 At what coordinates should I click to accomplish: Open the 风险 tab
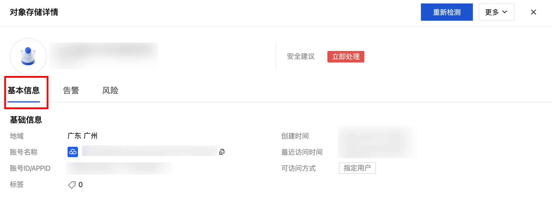110,90
